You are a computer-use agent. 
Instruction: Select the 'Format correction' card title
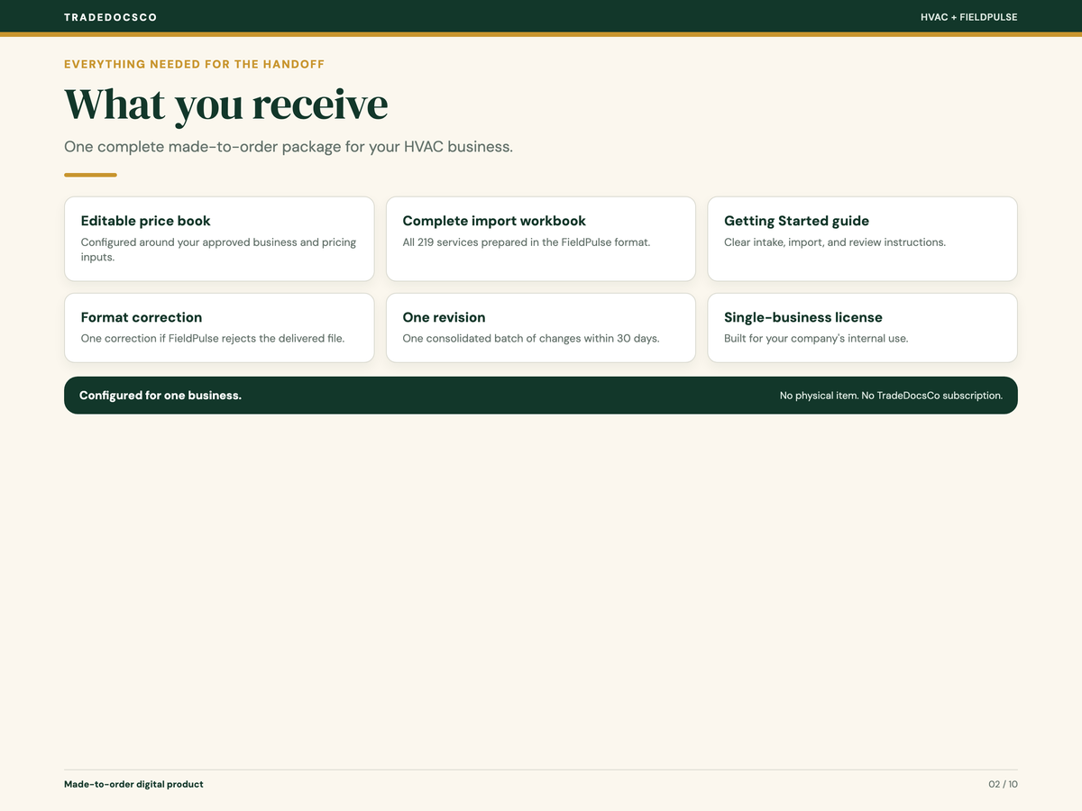click(142, 317)
